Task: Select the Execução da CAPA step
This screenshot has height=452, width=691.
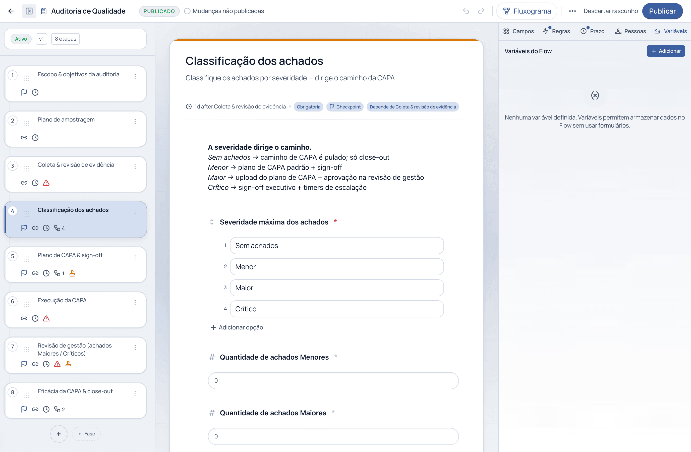Action: 76,310
